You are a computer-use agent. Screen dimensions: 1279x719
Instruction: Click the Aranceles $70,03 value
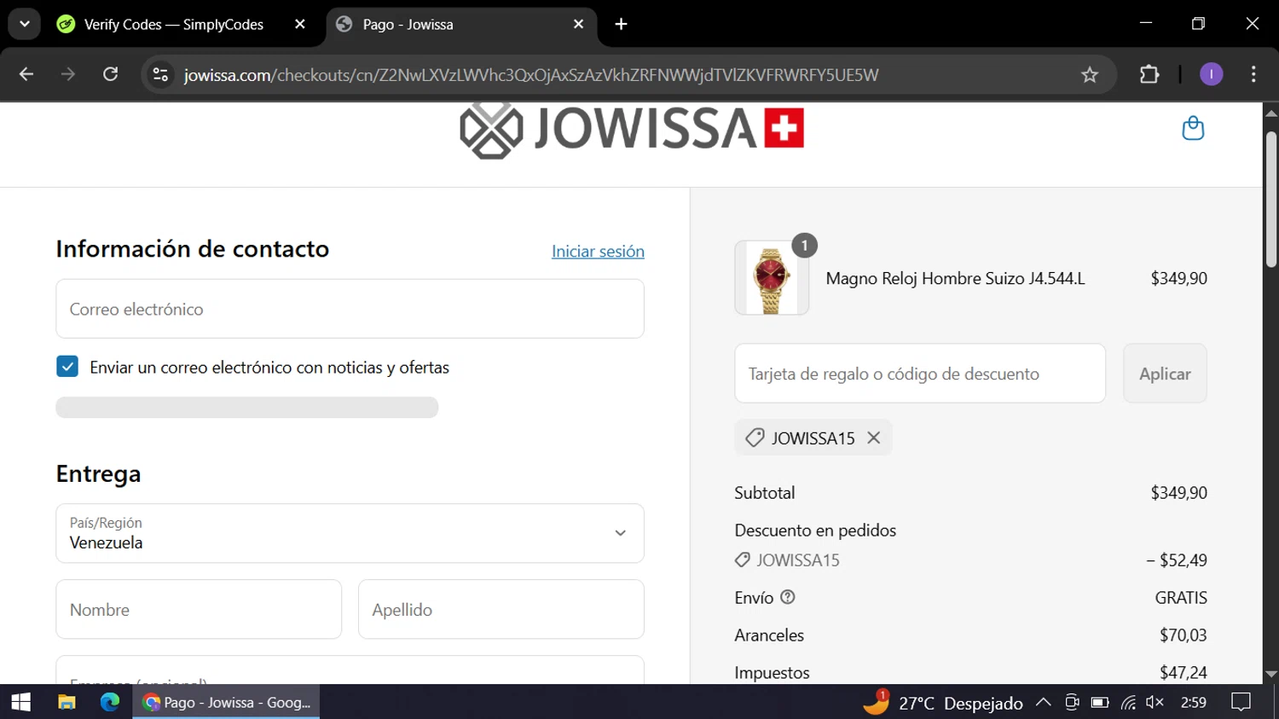[x=1184, y=635]
